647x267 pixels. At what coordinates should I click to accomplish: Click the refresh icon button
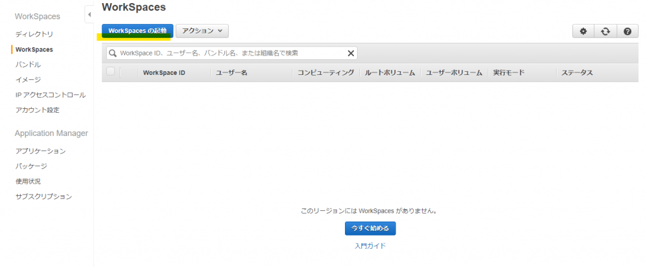click(605, 31)
